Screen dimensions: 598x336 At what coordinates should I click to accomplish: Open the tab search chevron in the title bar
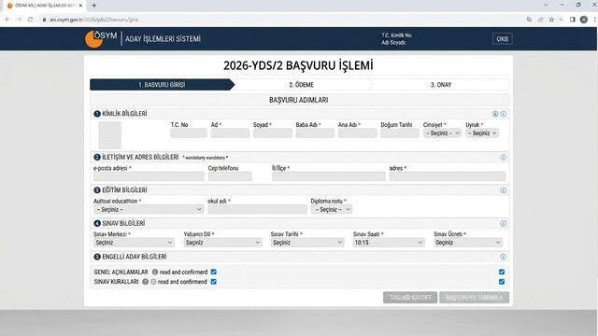[x=546, y=5]
